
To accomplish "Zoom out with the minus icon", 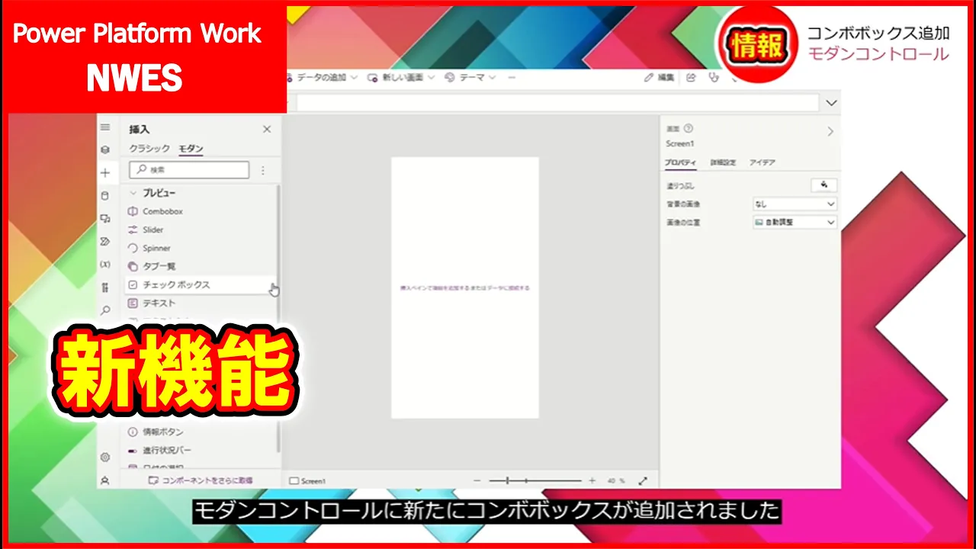I will coord(477,481).
